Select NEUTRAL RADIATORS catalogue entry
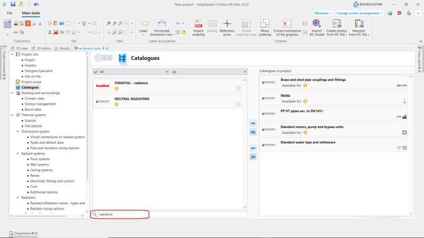This screenshot has height=238, width=424. 167,101
